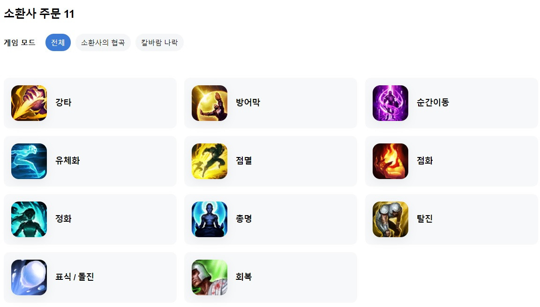Viewport: 540px width, 307px height.
Task: Select the 점멸 (Flash) yellow icon
Action: coord(210,161)
